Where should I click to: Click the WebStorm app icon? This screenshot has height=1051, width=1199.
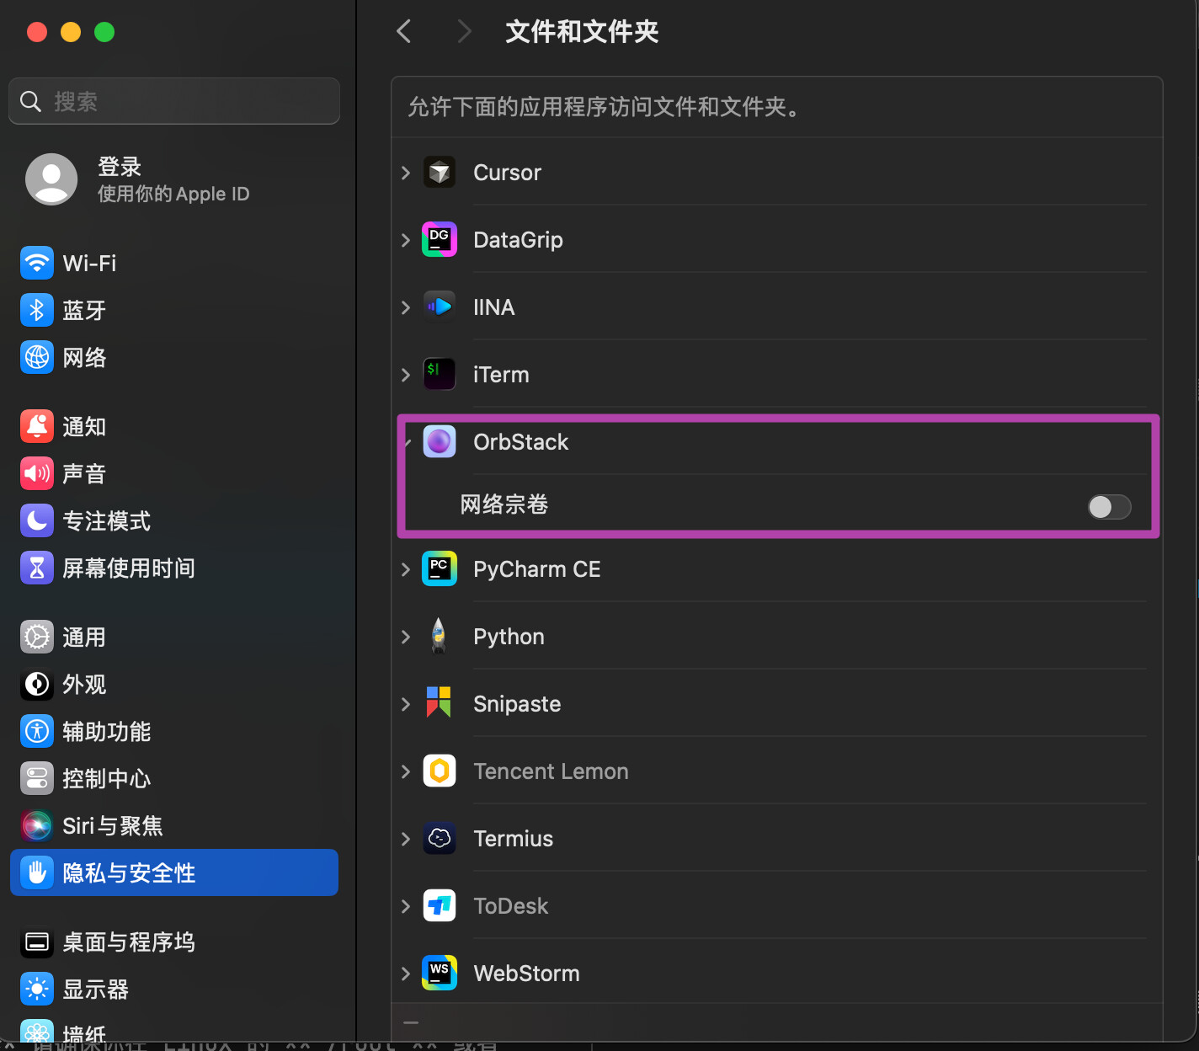pyautogui.click(x=439, y=974)
